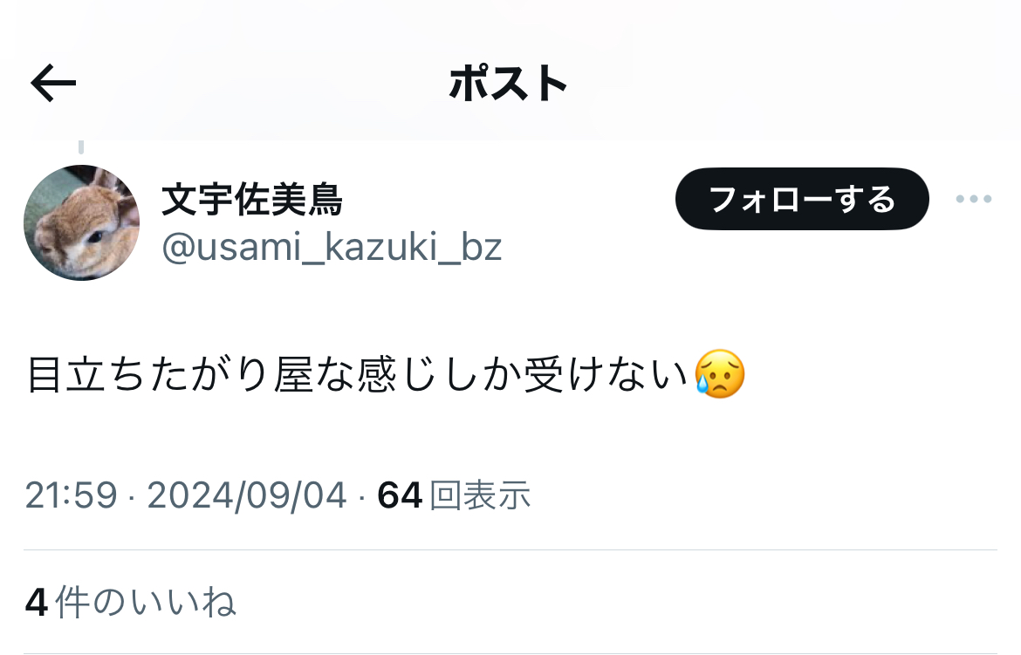Select the @usami_kazuki_bz handle
1021x655 pixels.
pyautogui.click(x=332, y=248)
